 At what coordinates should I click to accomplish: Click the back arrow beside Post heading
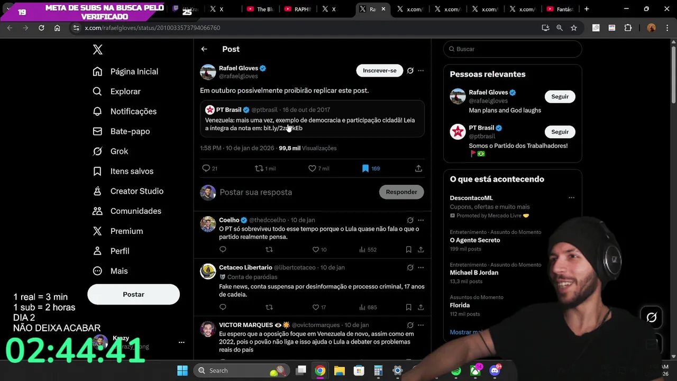[x=204, y=49]
